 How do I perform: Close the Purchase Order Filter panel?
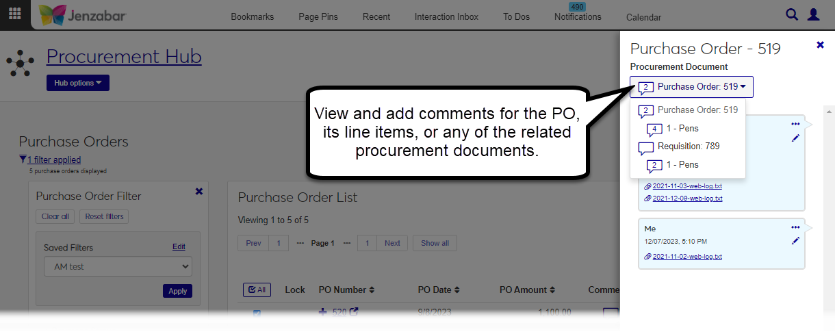tap(199, 192)
